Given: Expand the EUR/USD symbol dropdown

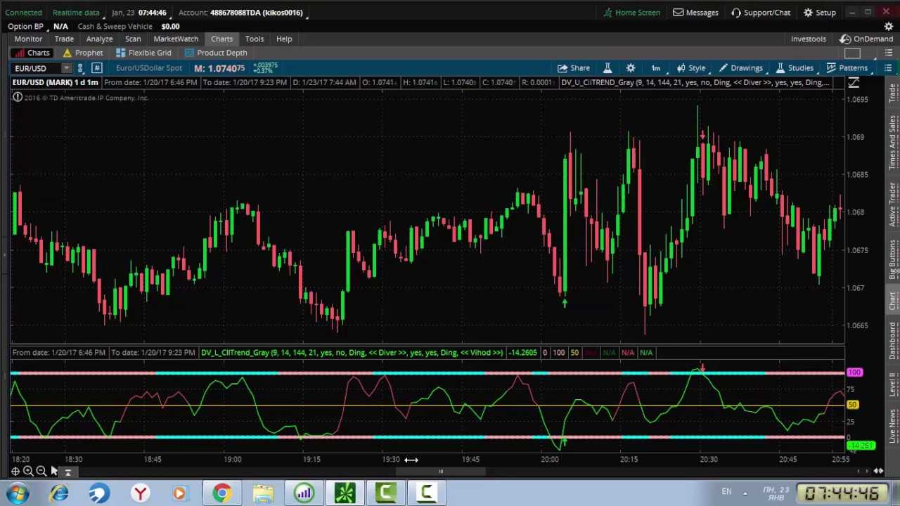Looking at the screenshot, I should [66, 68].
